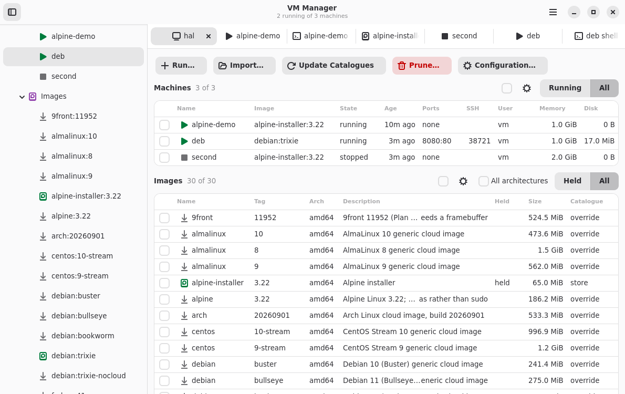
Task: Click the play icon in alpine-demo machine row
Action: [184, 125]
